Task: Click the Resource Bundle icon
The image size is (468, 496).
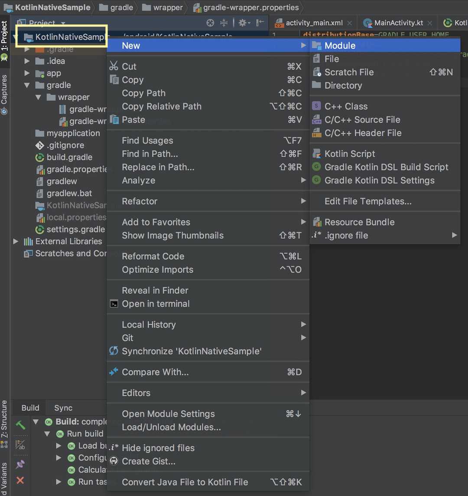Action: (316, 222)
